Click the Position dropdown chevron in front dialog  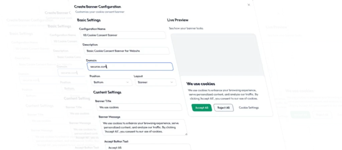pyautogui.click(x=127, y=82)
